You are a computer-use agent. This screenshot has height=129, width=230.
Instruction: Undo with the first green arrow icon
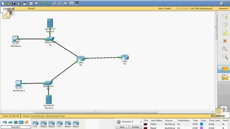(42, 3)
